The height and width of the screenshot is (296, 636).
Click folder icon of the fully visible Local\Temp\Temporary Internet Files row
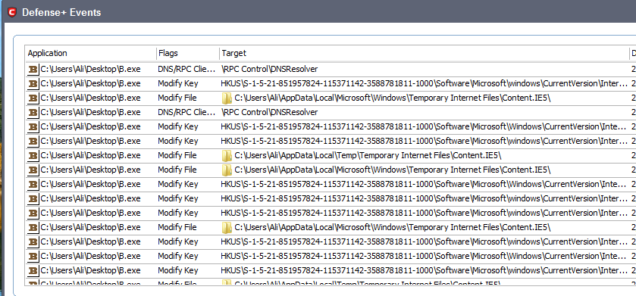tap(227, 155)
